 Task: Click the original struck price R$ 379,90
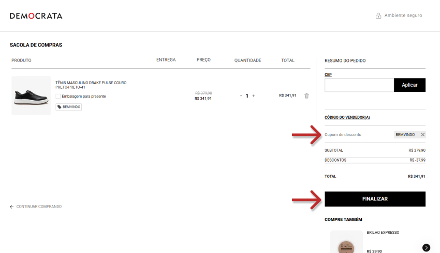(204, 93)
